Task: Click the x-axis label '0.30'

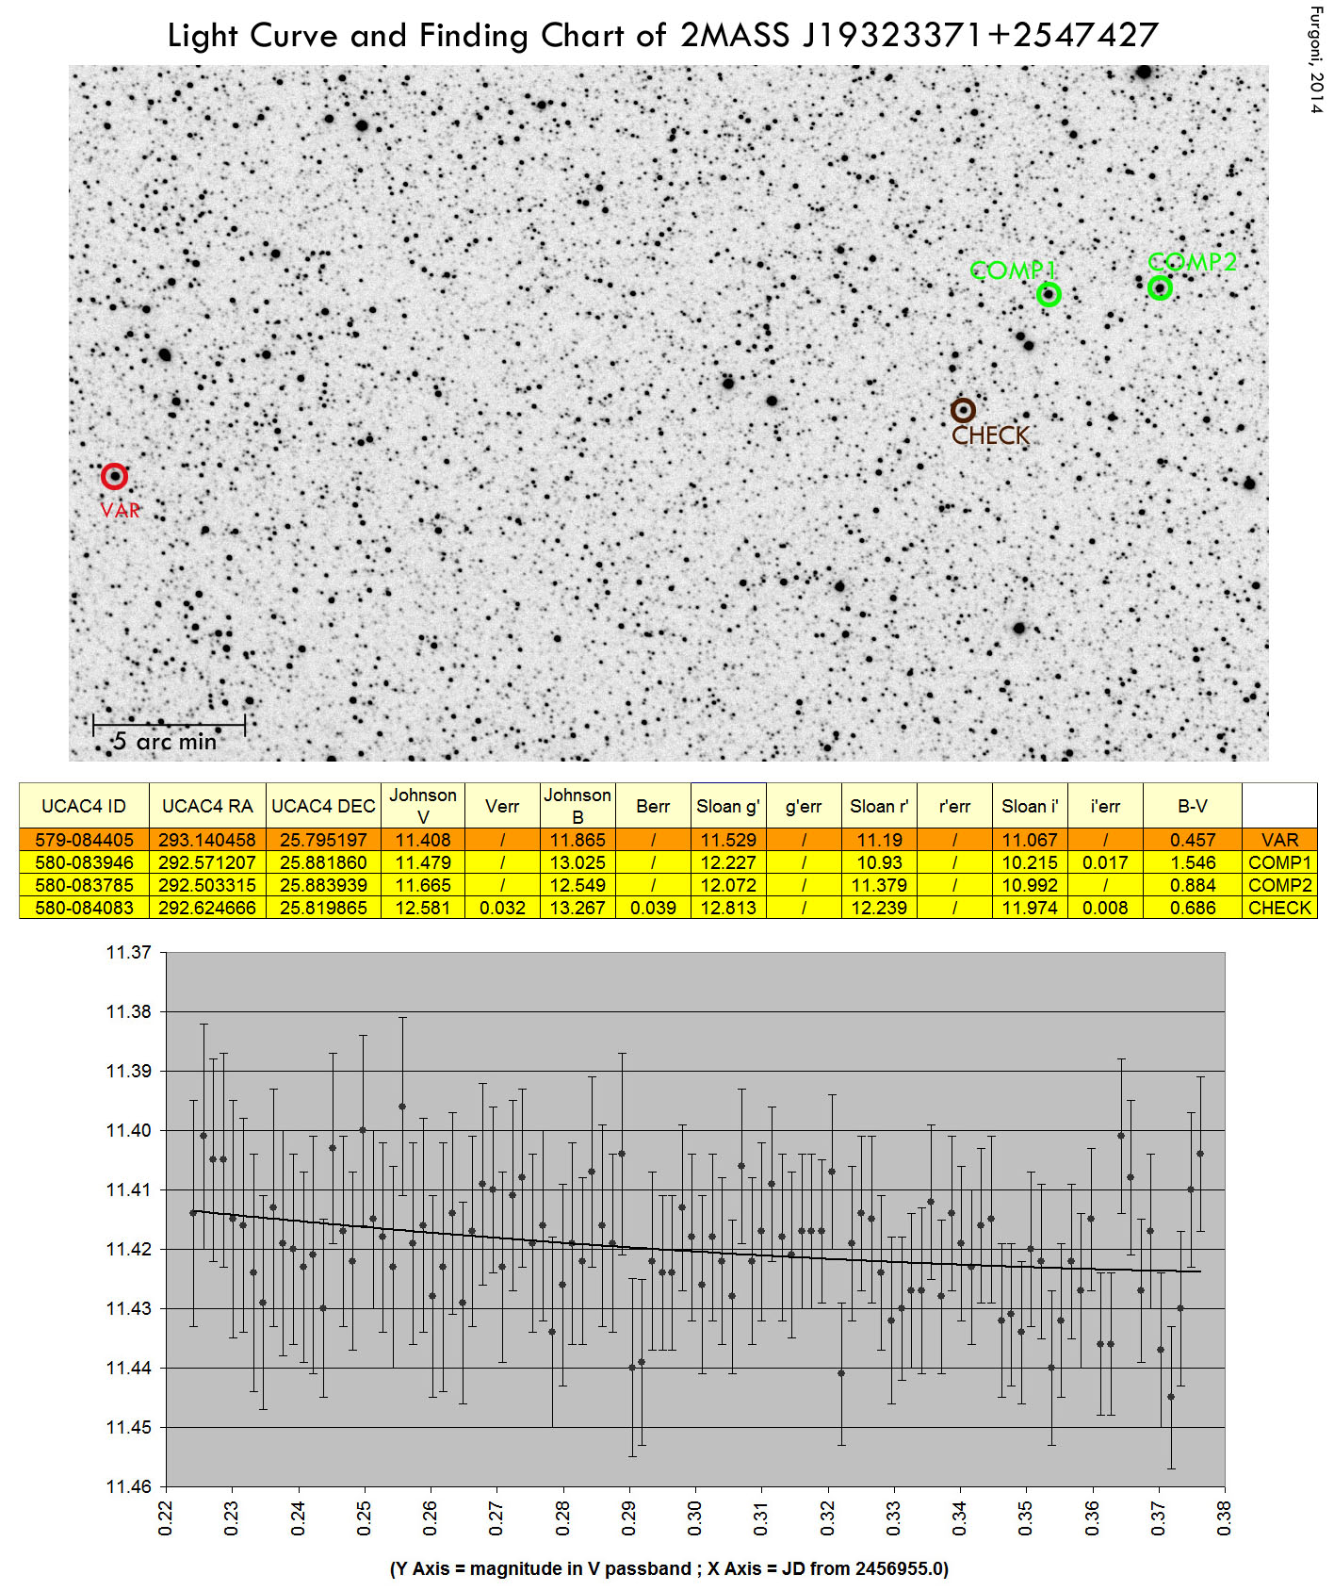Action: (695, 1518)
